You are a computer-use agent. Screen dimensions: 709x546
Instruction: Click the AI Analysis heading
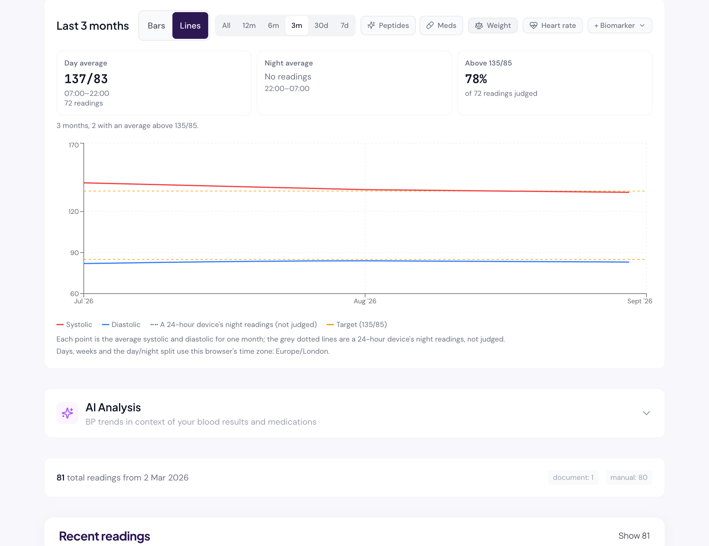coord(113,407)
